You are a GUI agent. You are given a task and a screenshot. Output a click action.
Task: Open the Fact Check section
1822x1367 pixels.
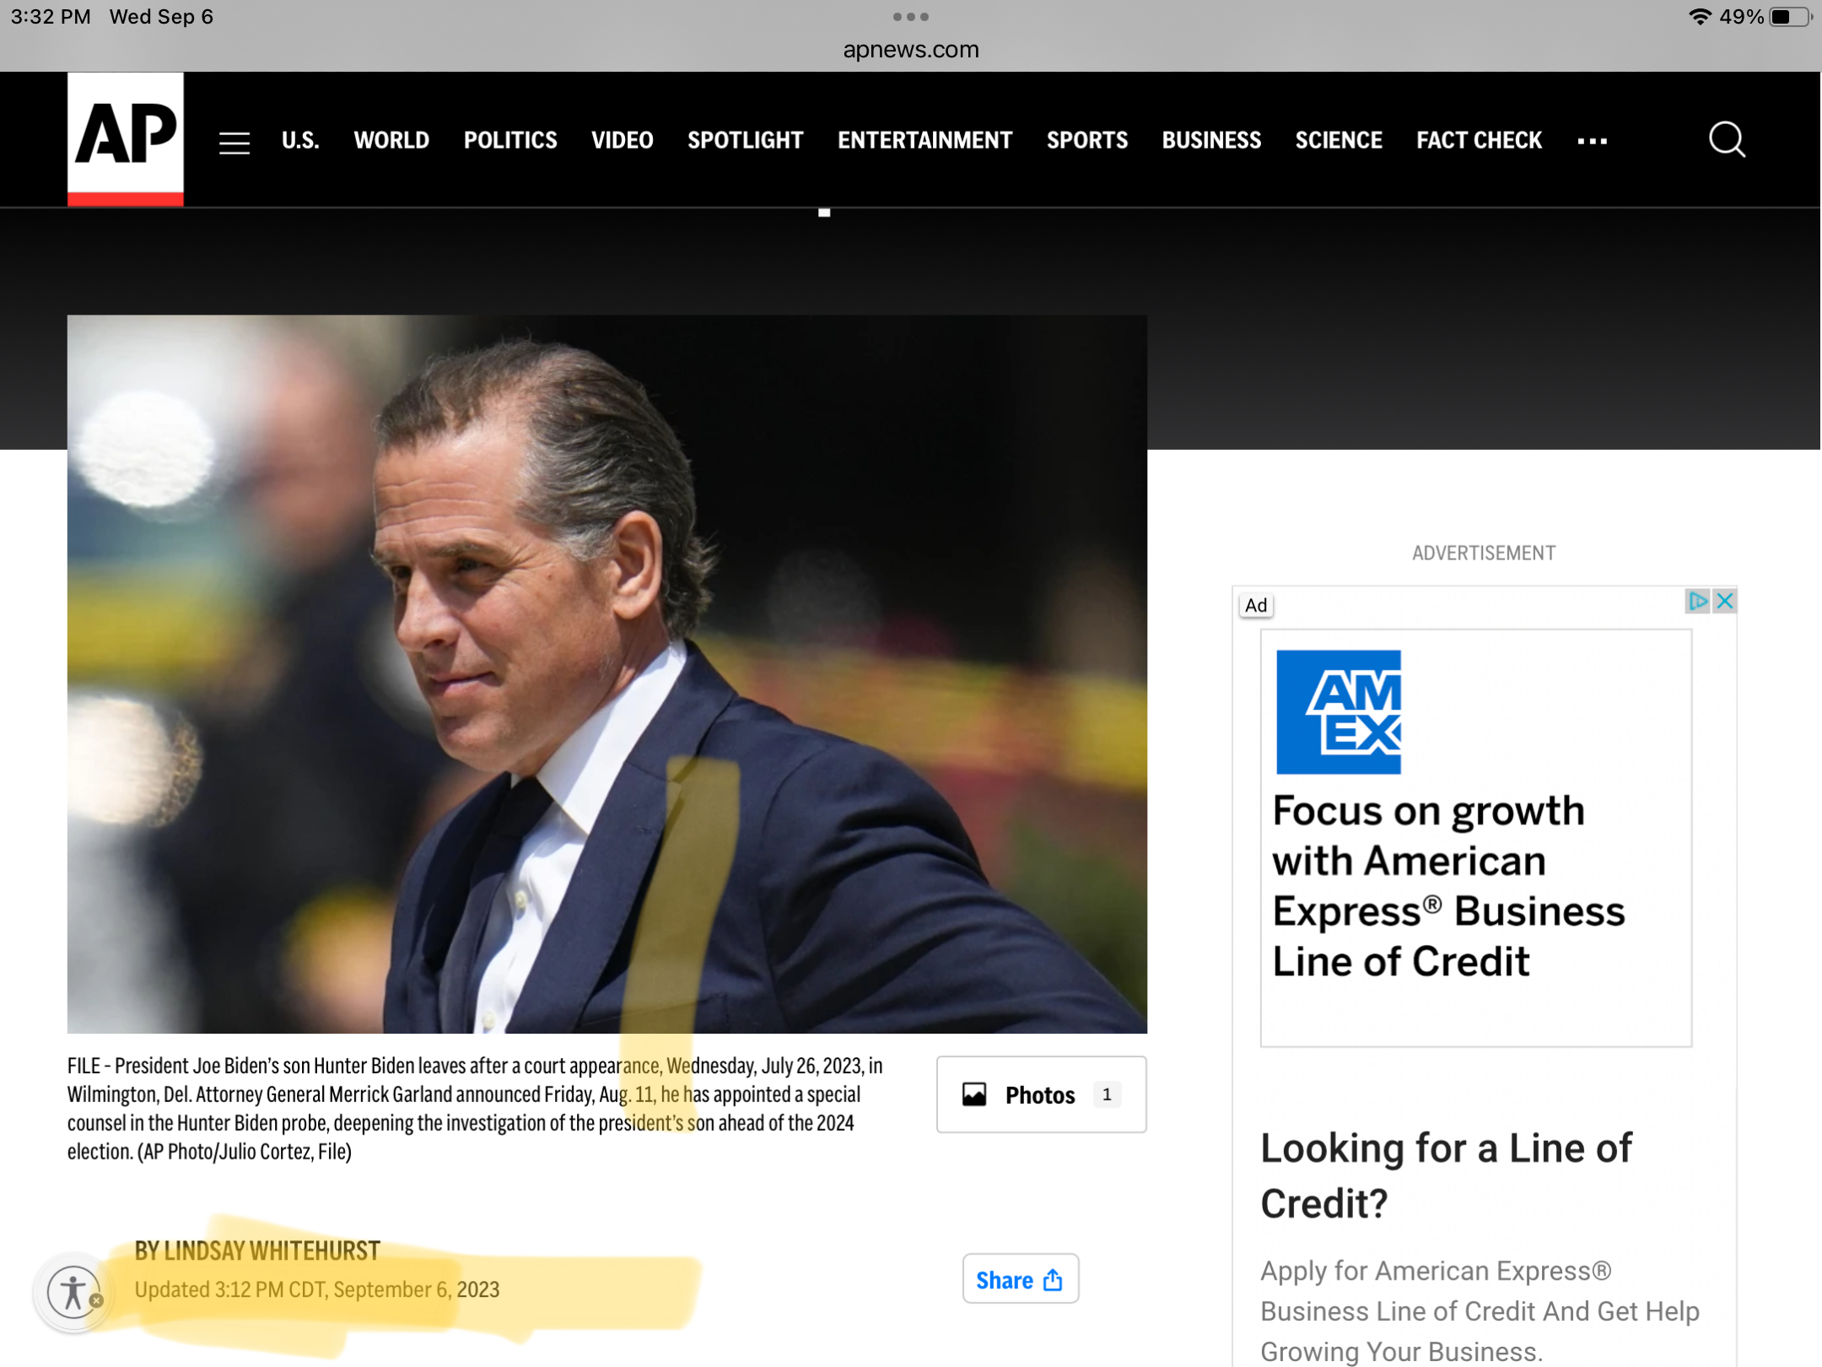1479,140
